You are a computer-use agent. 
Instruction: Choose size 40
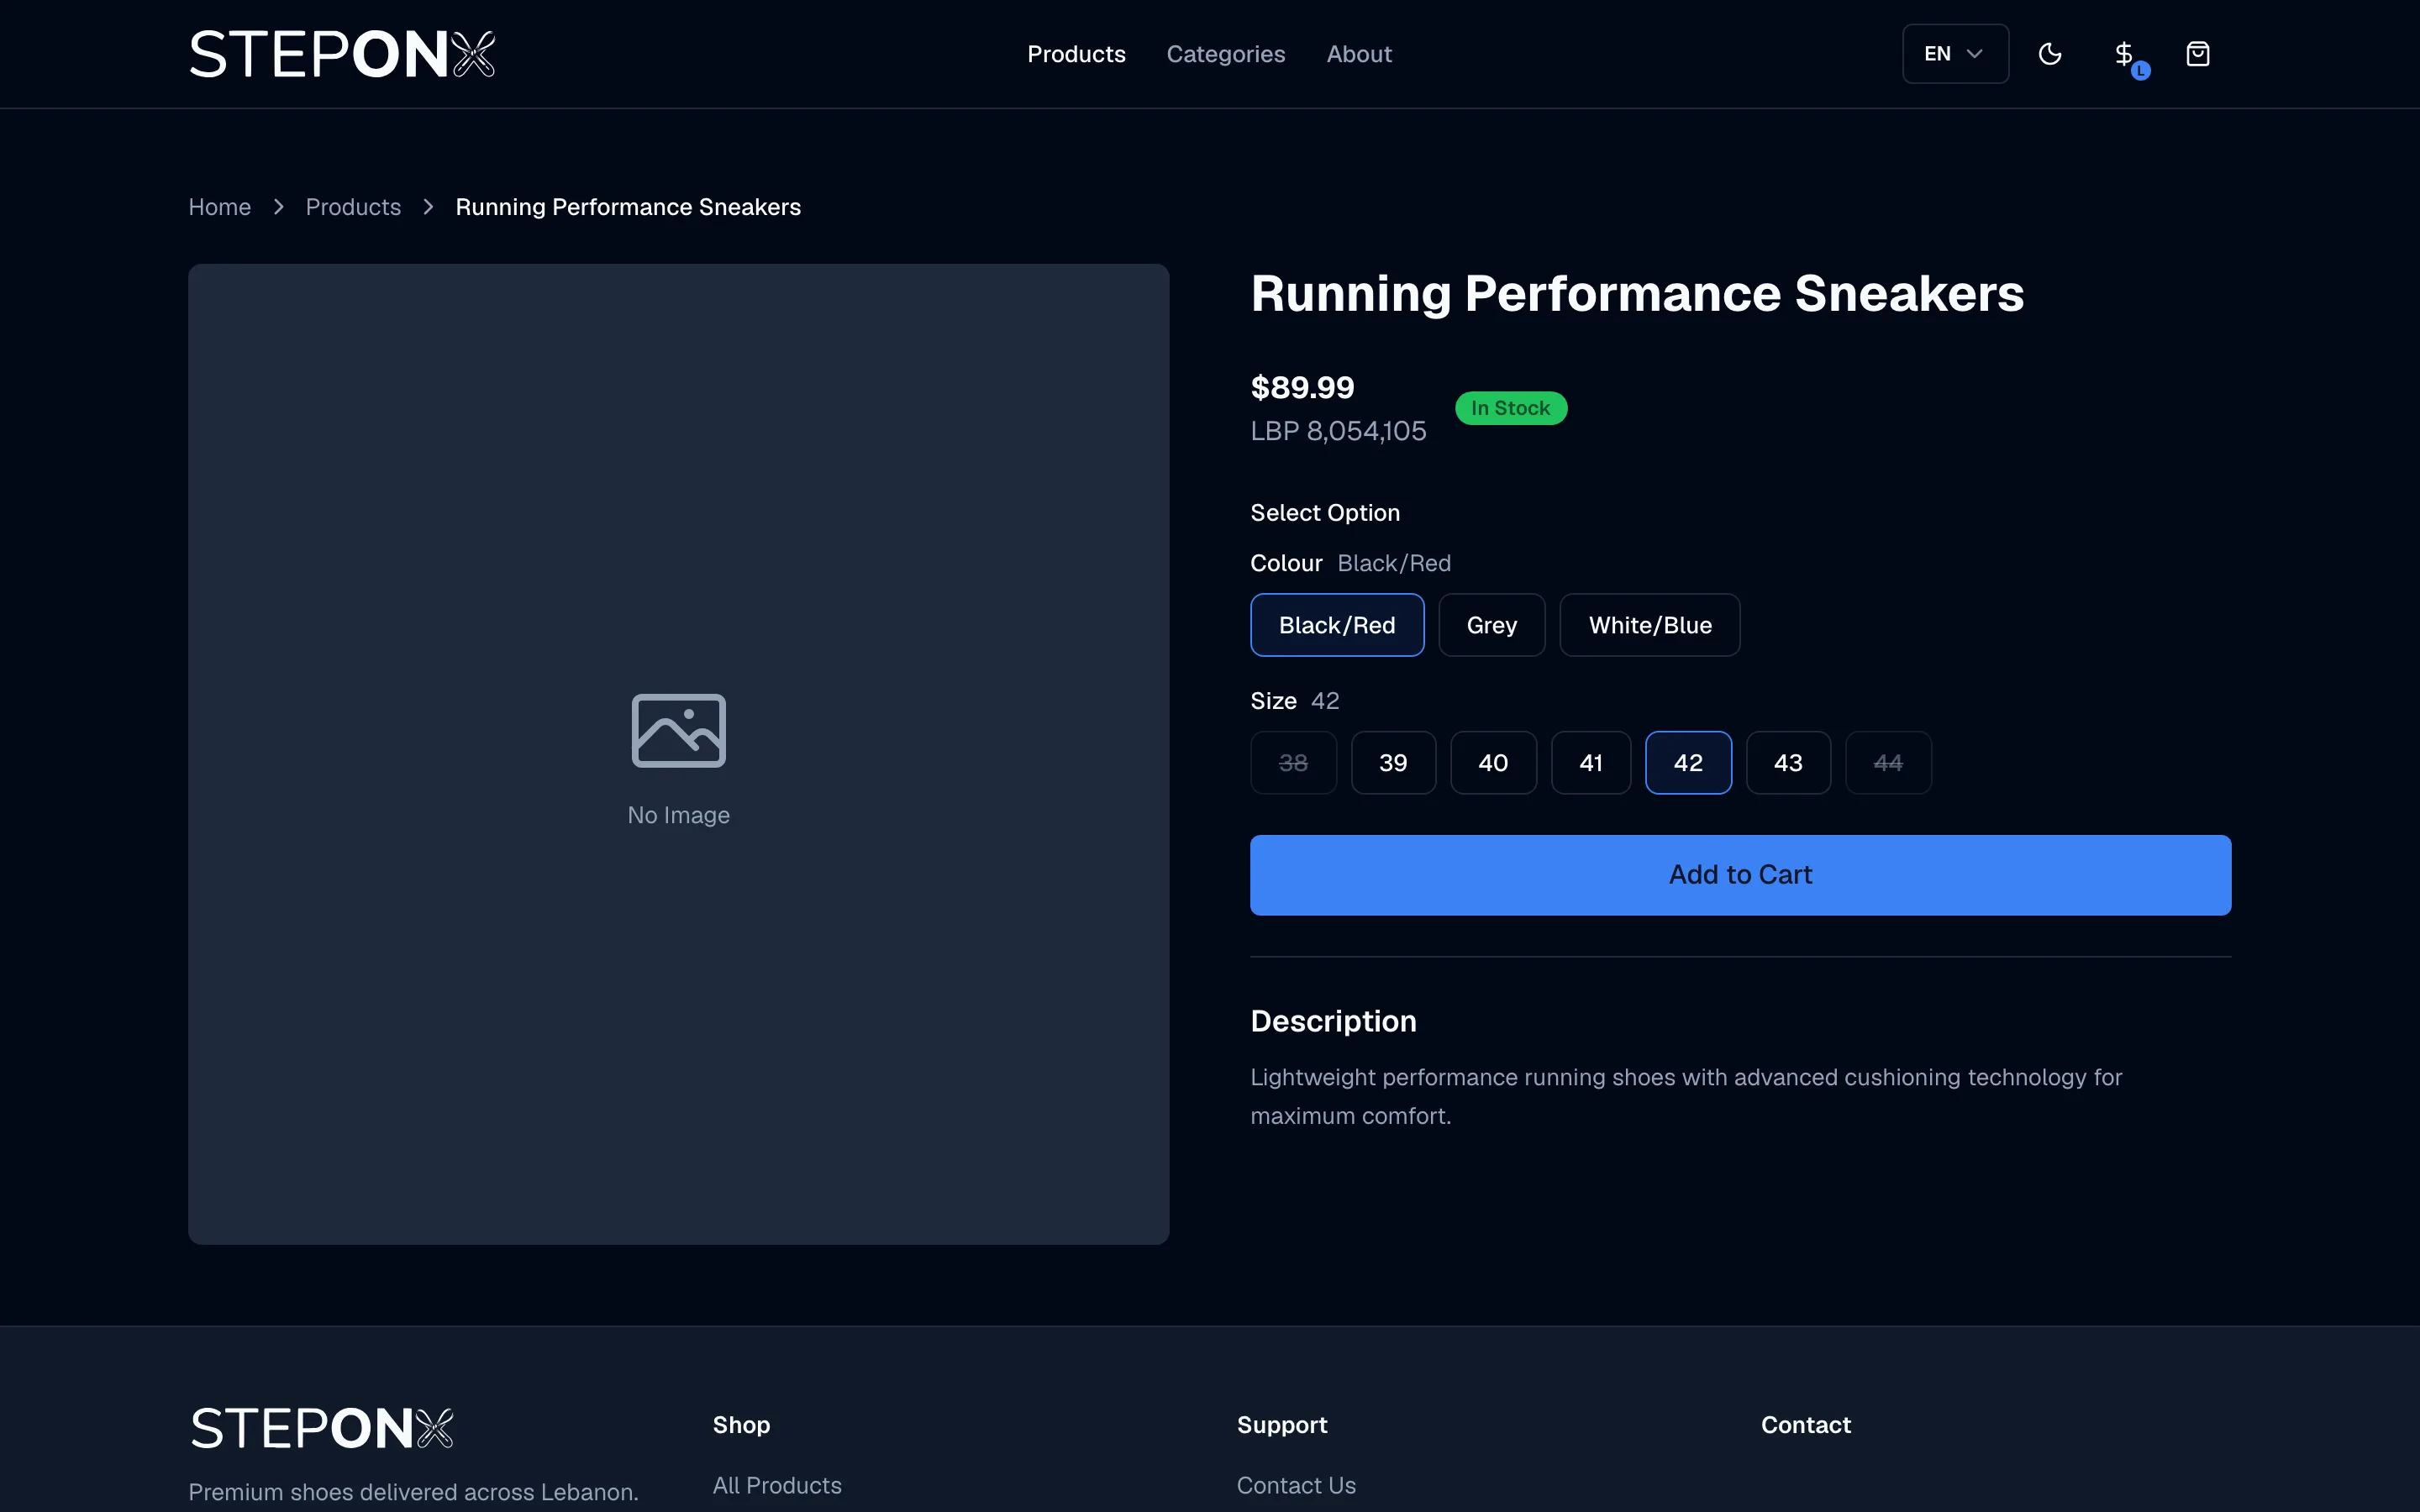tap(1493, 763)
